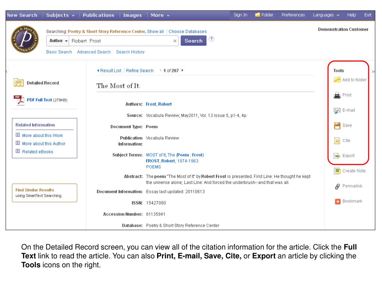
Task: Click New Search in the top menu
Action: [x=22, y=15]
